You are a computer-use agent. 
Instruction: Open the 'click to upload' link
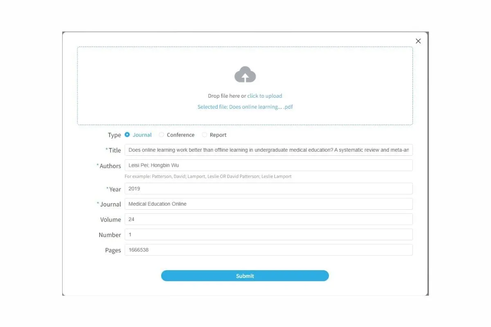click(x=265, y=96)
